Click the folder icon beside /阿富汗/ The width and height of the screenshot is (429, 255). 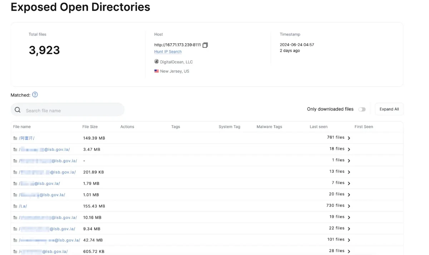pos(15,138)
